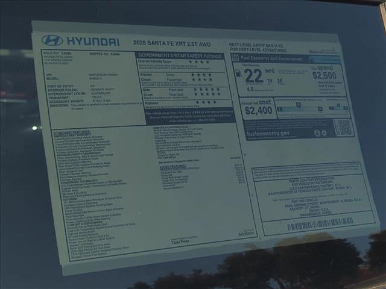Click the 'PARTS CONTENT INFORMATION' heading
This screenshot has height=289, width=386.
pos(311,180)
